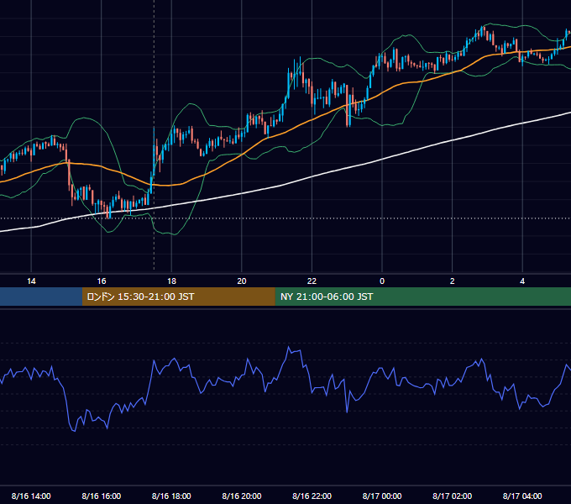
Task: Click the 8/16 16:00 date label
Action: (102, 496)
